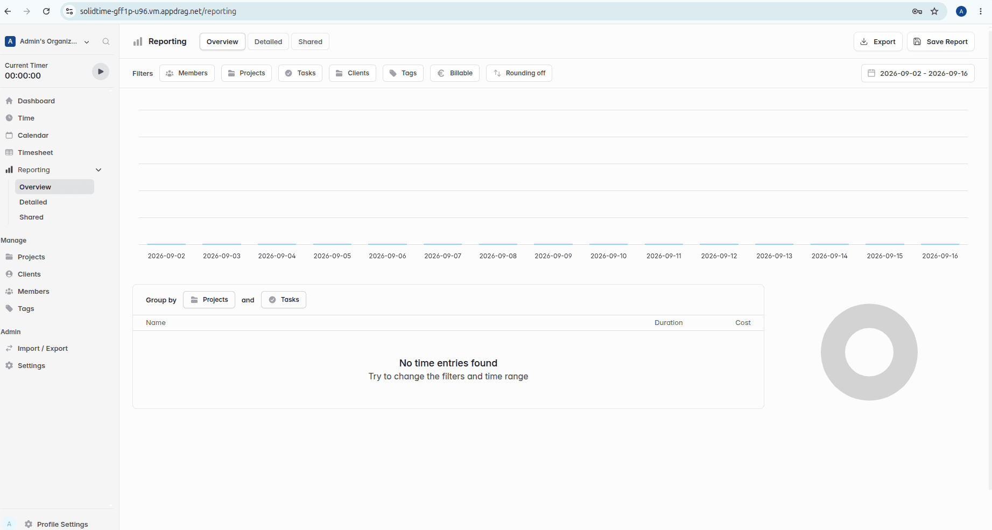
Task: Open the Time page in sidebar
Action: click(26, 118)
